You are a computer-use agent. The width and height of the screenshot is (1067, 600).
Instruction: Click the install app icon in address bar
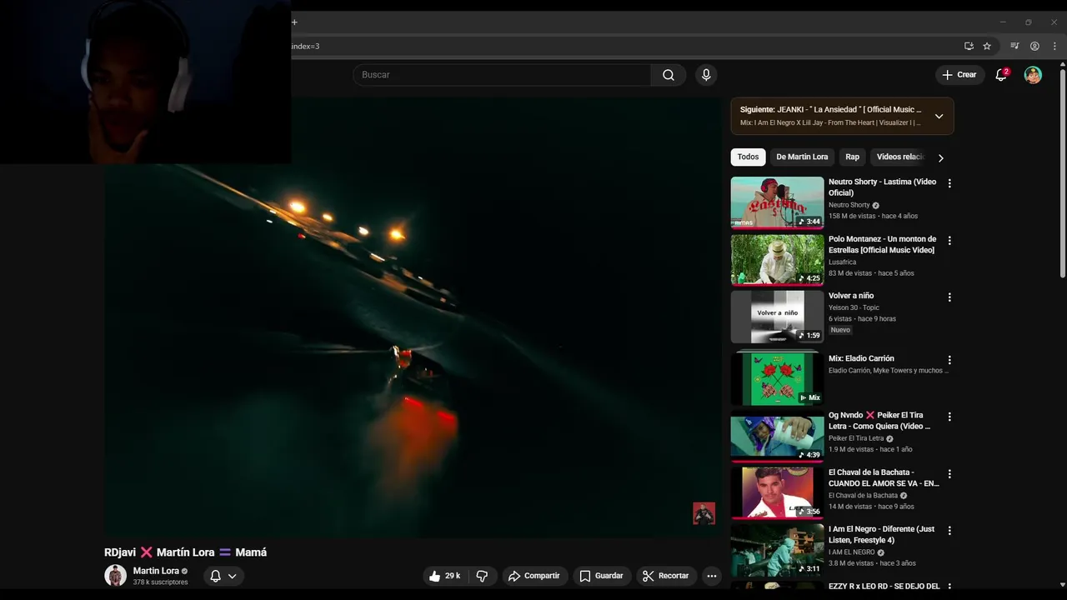tap(969, 46)
